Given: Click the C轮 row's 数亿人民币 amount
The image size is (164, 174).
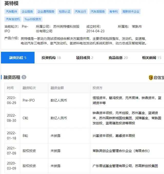Looking at the screenshot, I should click(x=59, y=118).
